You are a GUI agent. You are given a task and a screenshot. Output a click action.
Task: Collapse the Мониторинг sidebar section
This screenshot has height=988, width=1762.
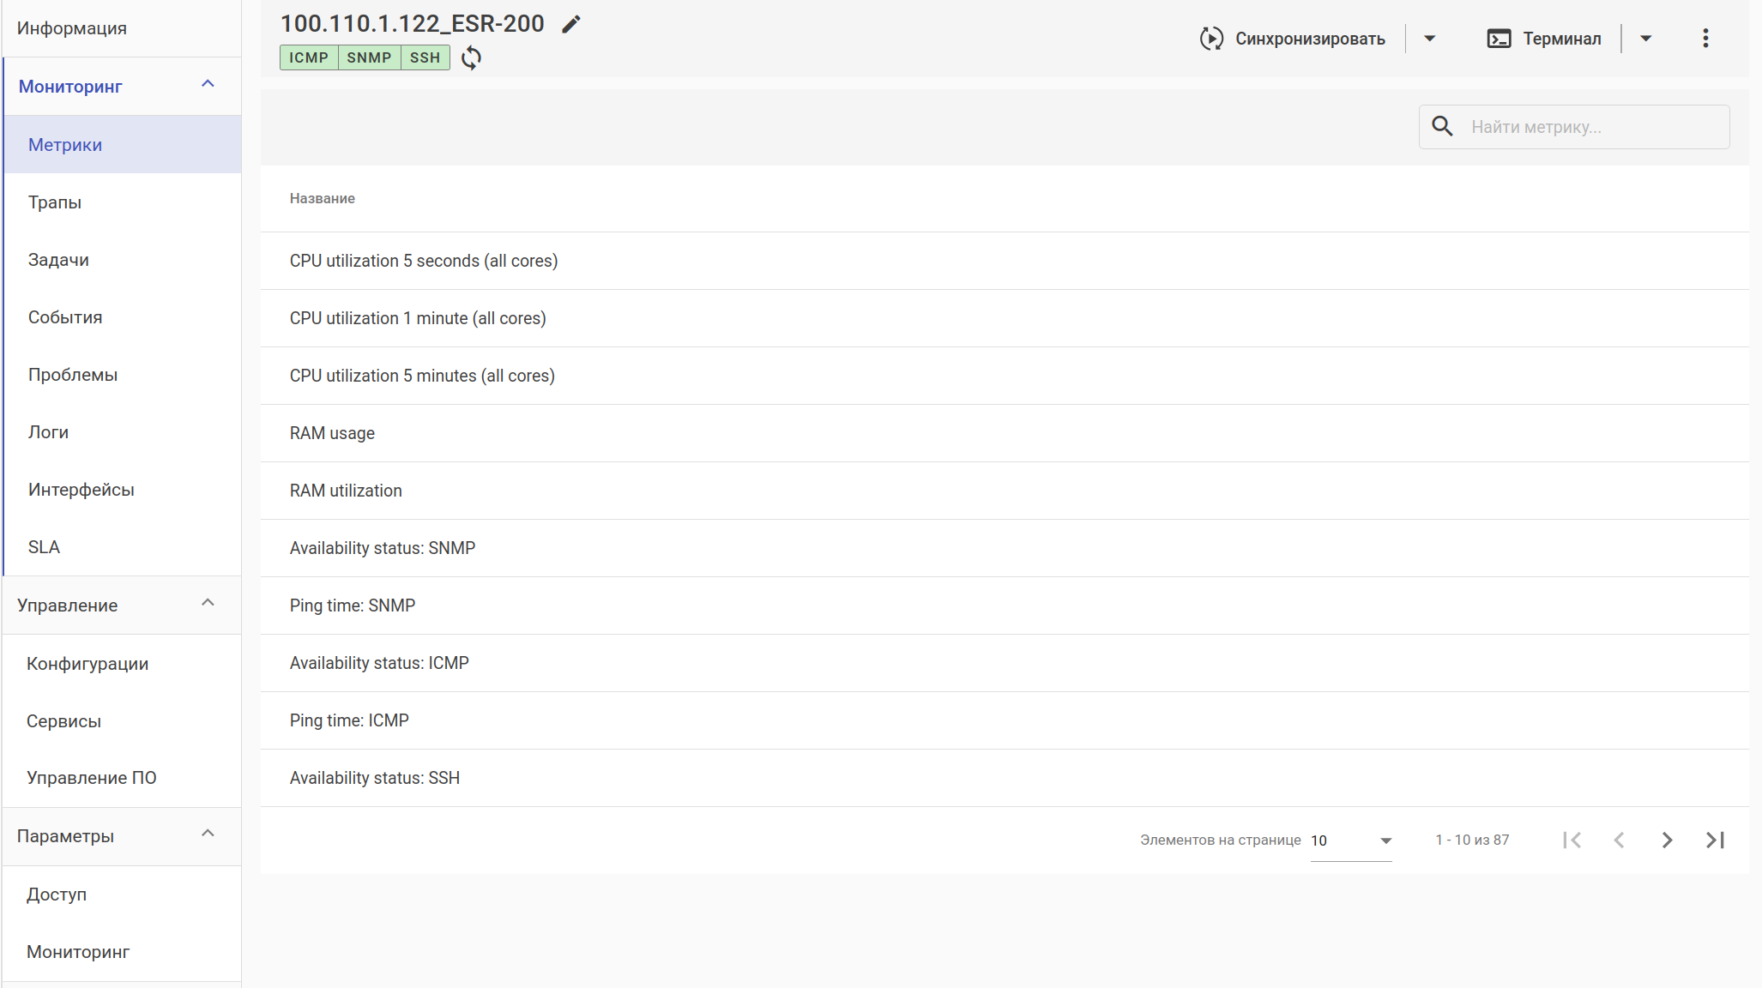208,84
